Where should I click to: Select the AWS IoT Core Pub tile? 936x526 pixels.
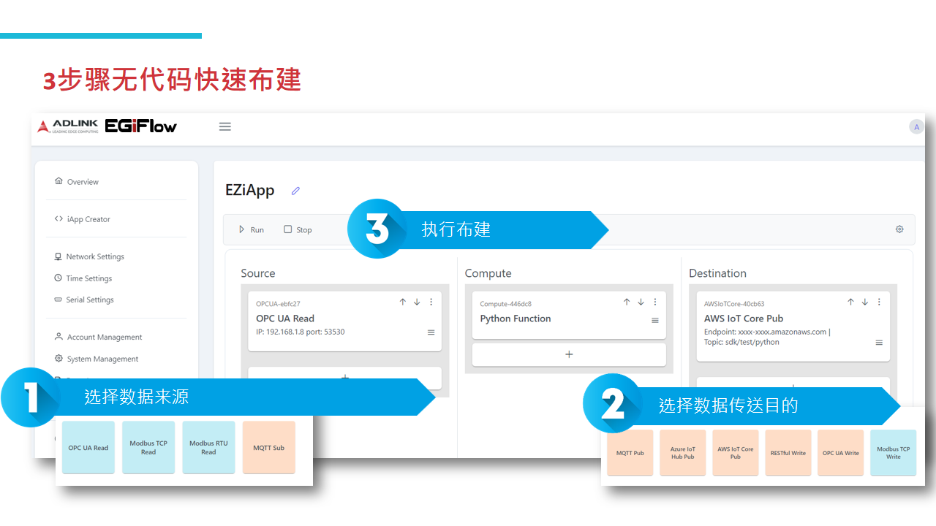click(735, 453)
